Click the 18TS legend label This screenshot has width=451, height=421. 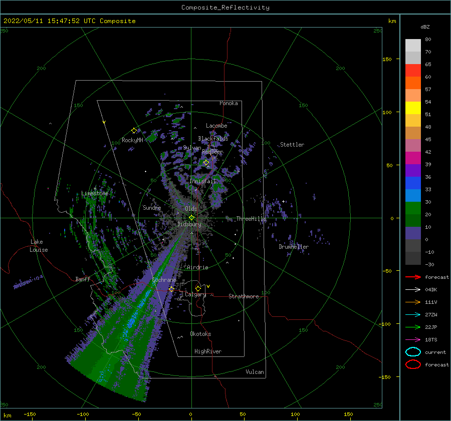[x=431, y=340]
